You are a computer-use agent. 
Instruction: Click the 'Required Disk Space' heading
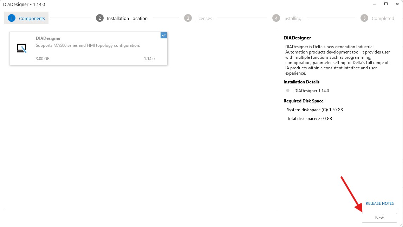tap(304, 101)
